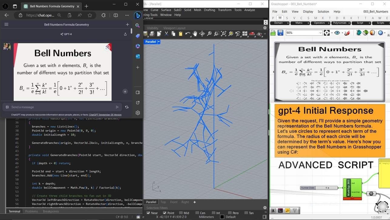Select the Pan hand tool in Rhino

[x=195, y=34]
